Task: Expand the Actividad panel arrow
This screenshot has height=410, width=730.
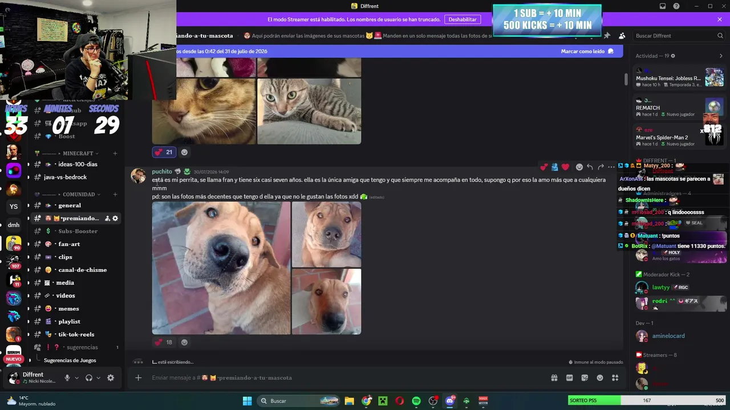Action: point(721,56)
